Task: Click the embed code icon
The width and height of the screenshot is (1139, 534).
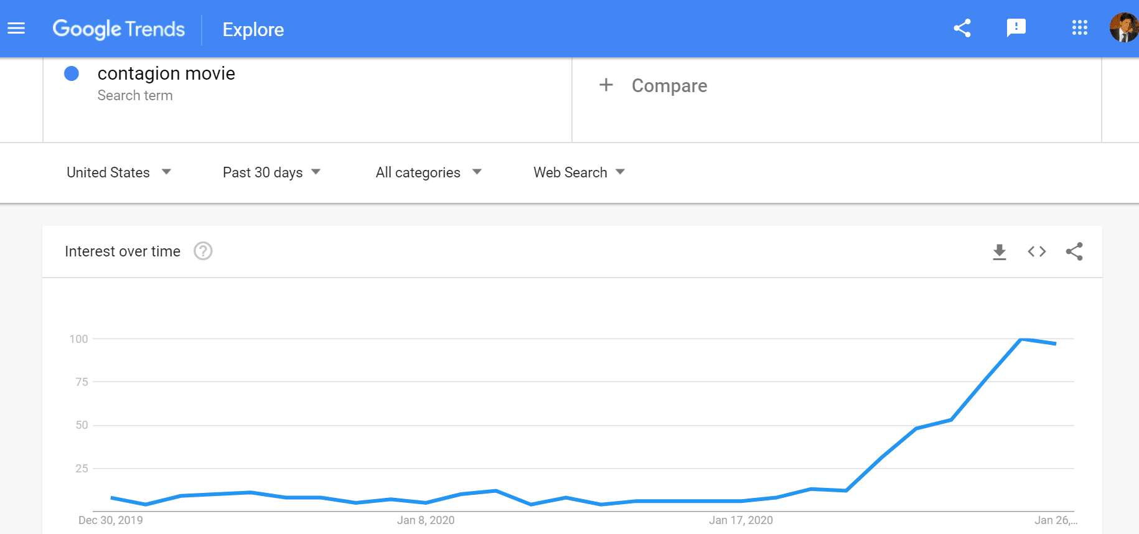Action: coord(1037,251)
